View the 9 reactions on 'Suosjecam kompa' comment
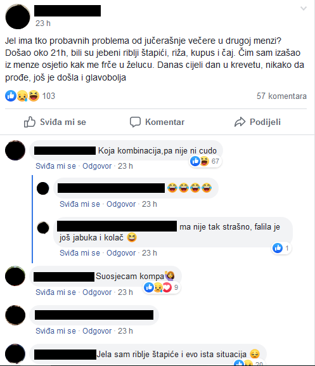 [161, 287]
